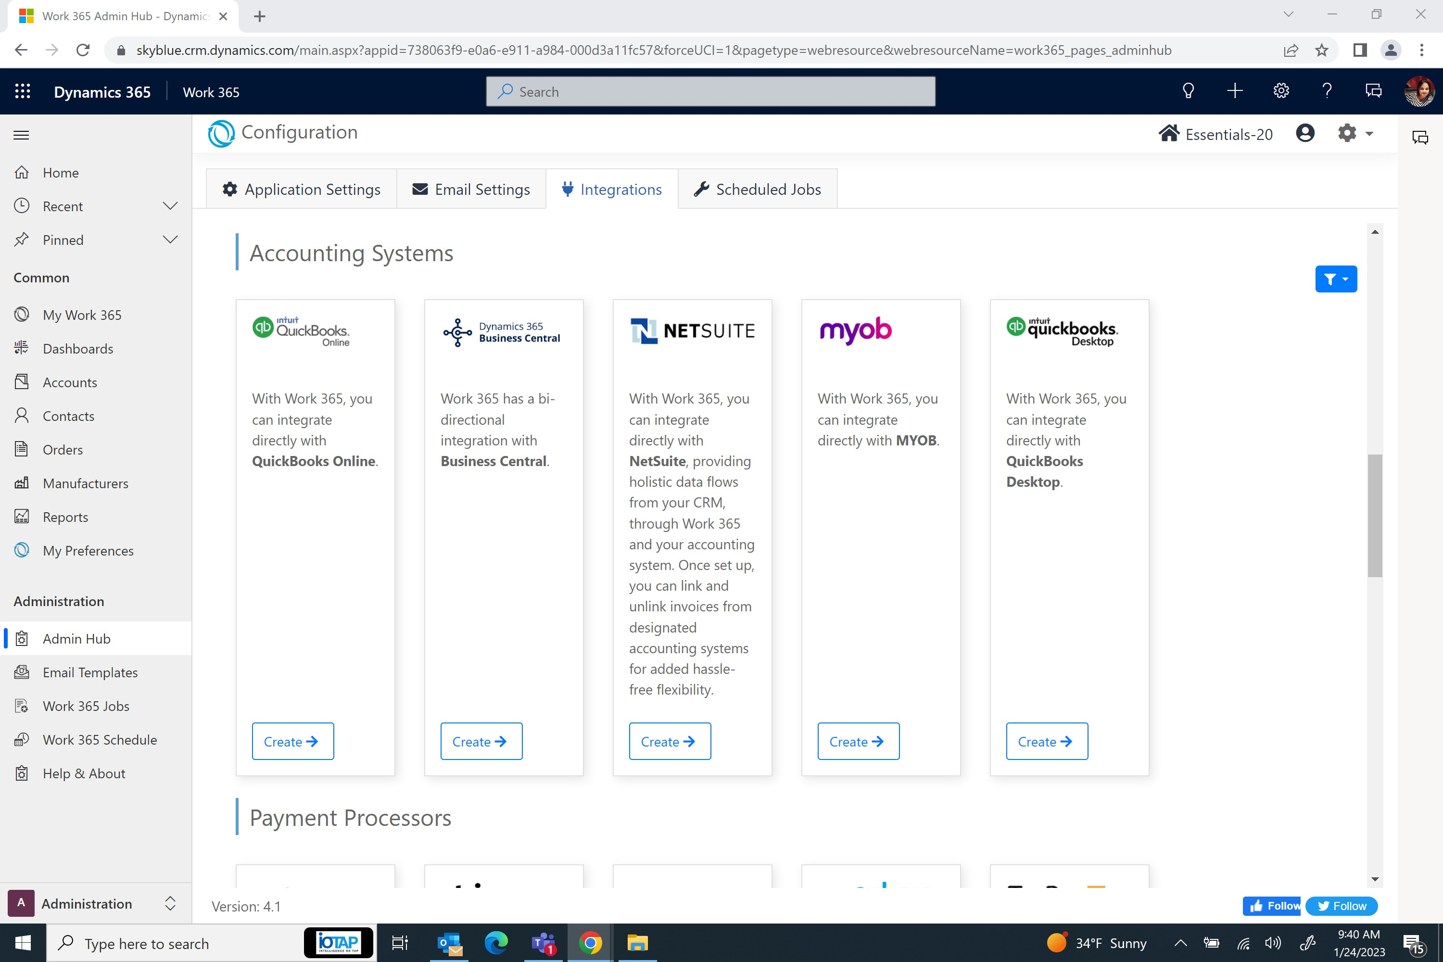Click the Dynamics 365 search box

coord(710,91)
